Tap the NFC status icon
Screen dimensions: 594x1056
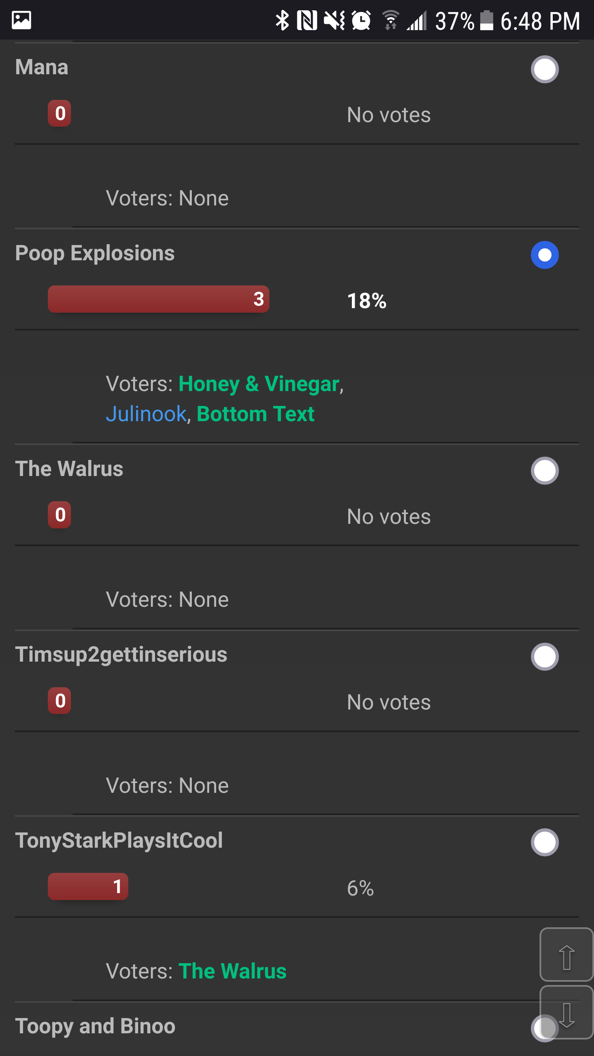pos(307,20)
